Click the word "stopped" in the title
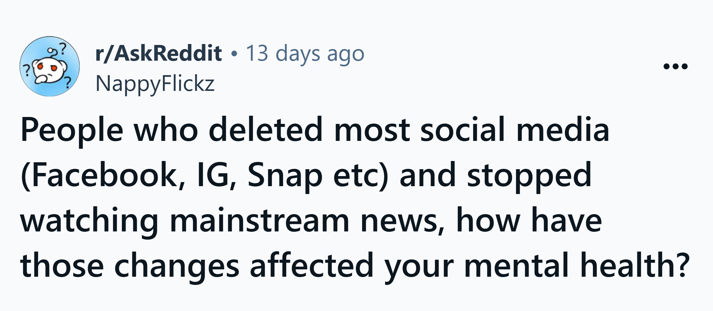 pos(529,175)
